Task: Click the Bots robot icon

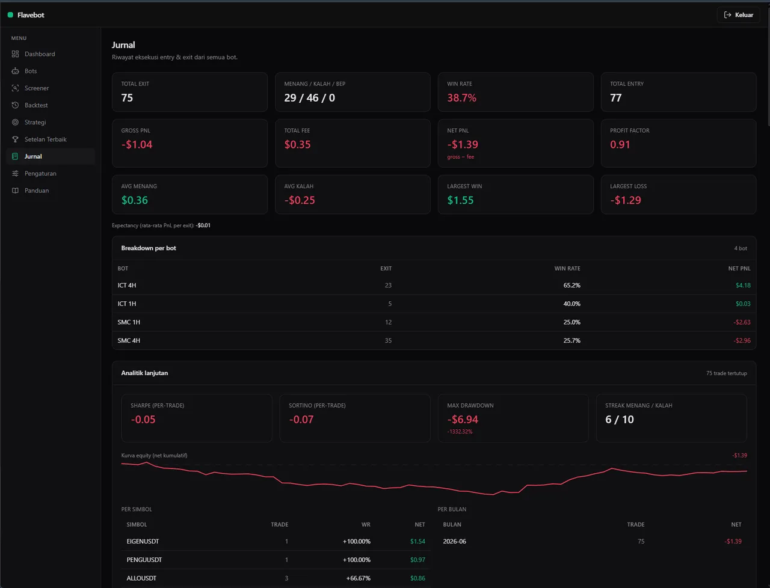Action: tap(15, 71)
